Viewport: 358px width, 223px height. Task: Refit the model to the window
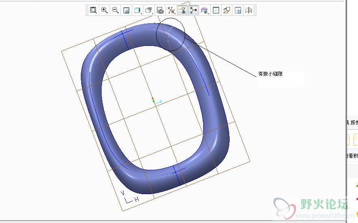click(93, 10)
